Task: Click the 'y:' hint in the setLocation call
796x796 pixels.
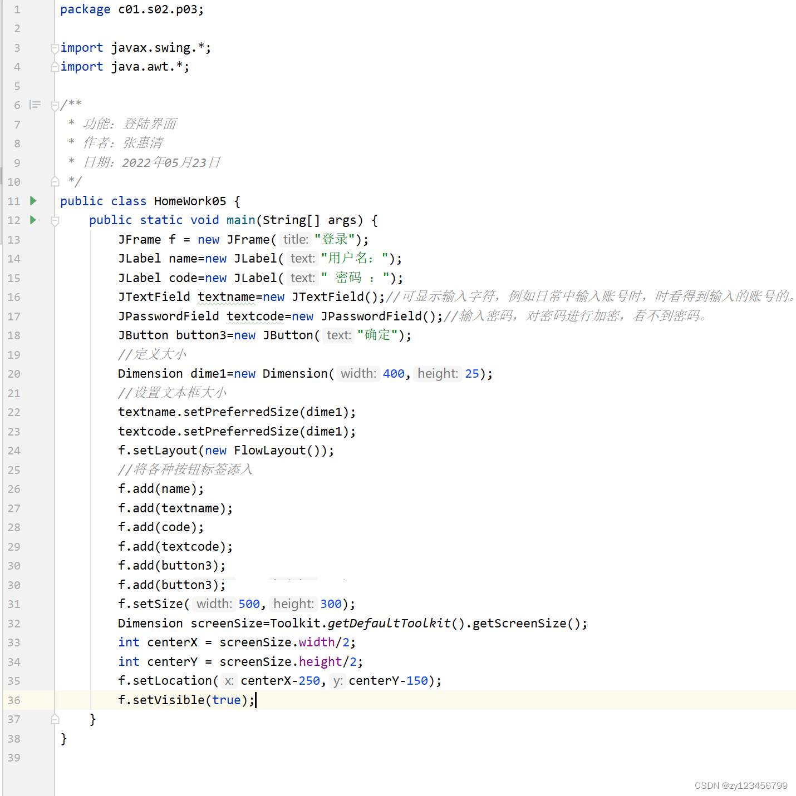Action: point(338,681)
